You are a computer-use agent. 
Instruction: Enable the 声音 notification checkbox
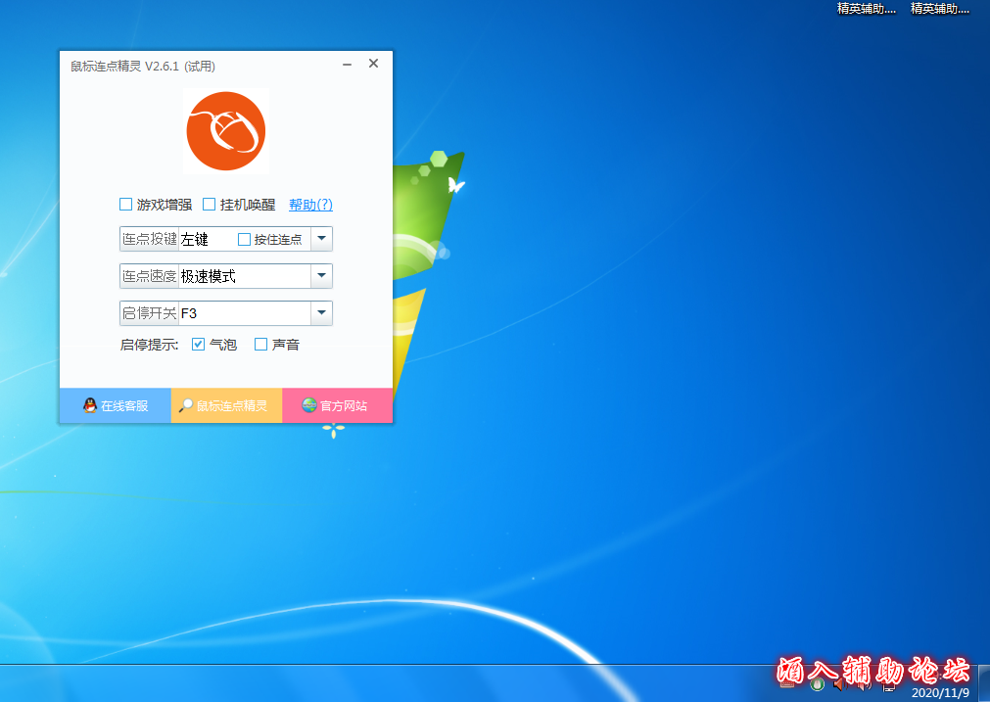coord(261,345)
